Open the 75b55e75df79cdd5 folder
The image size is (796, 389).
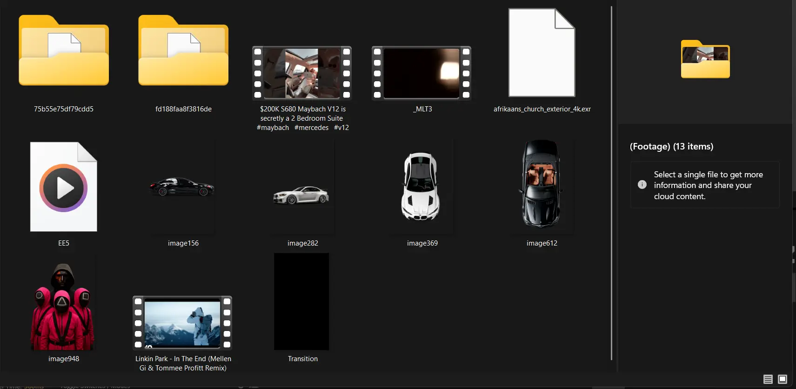point(64,51)
